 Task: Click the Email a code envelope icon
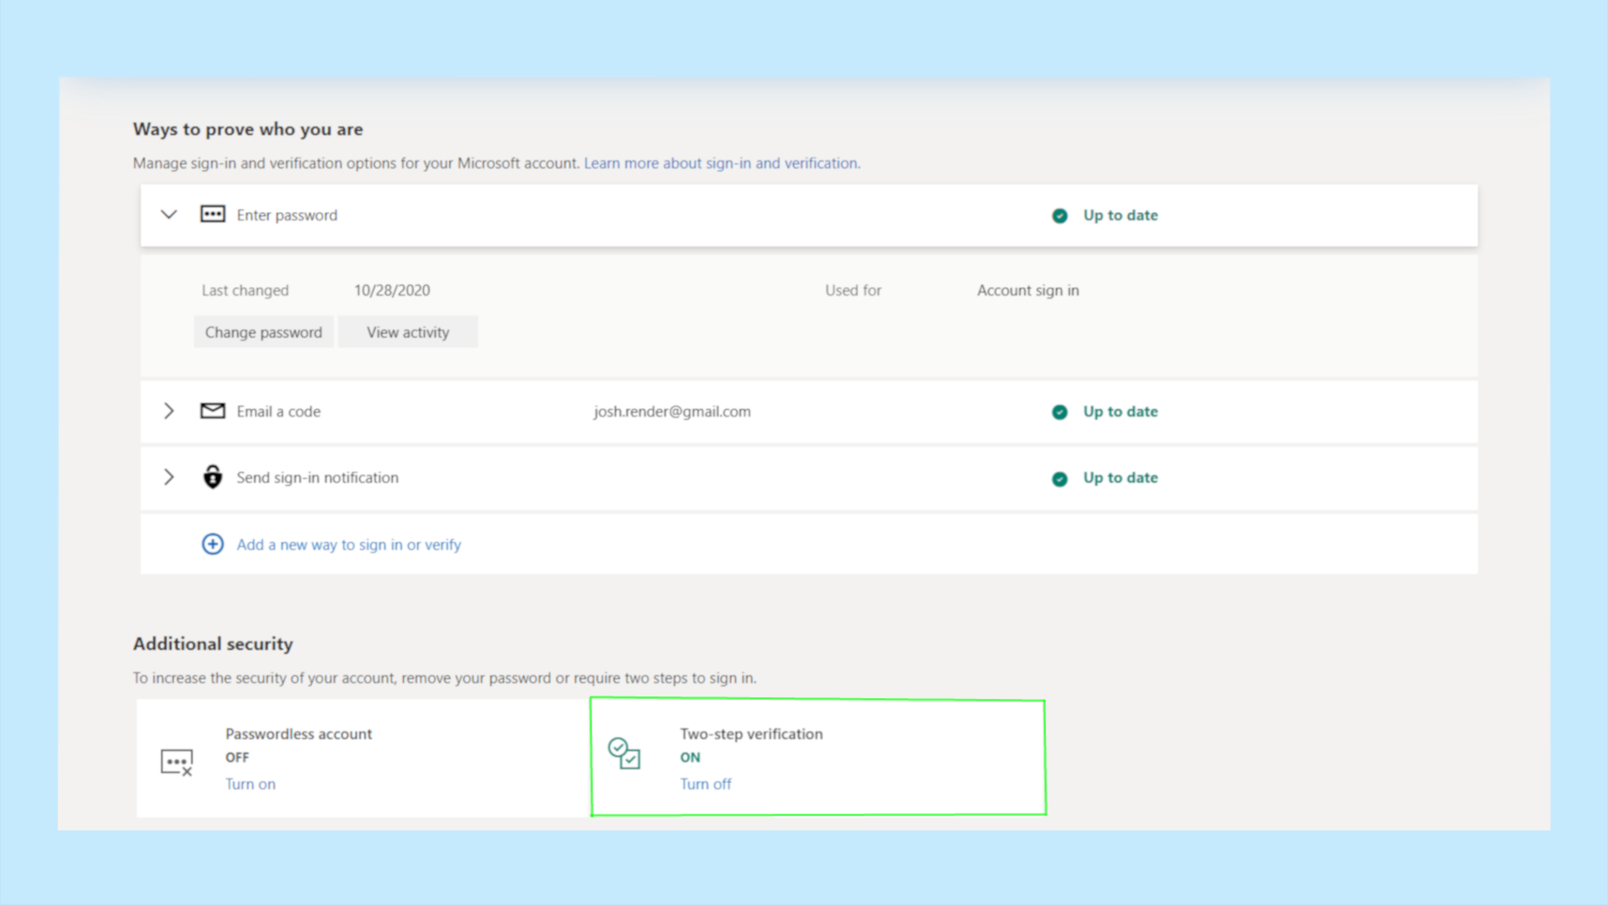coord(212,411)
